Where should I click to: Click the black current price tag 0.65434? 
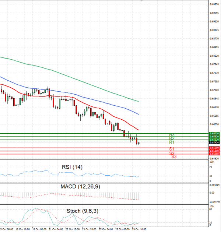pos(214,143)
